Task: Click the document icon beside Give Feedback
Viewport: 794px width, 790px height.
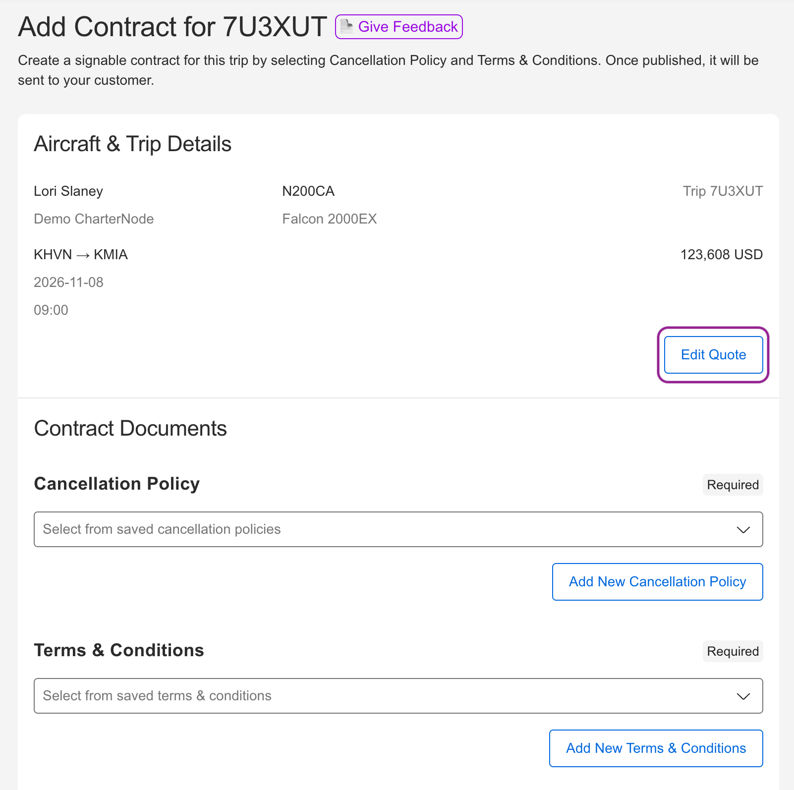Action: (347, 26)
